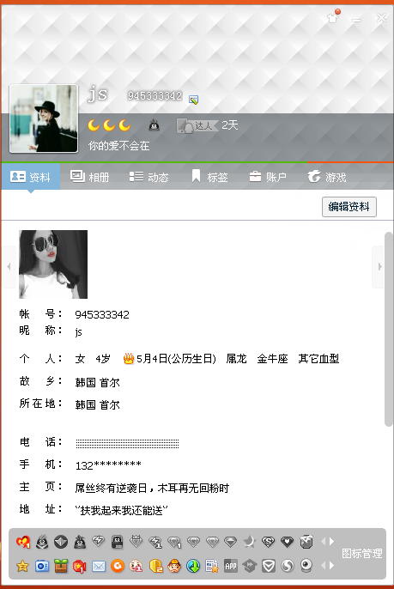Show next icons in top icon row
This screenshot has width=394, height=589.
(x=331, y=541)
